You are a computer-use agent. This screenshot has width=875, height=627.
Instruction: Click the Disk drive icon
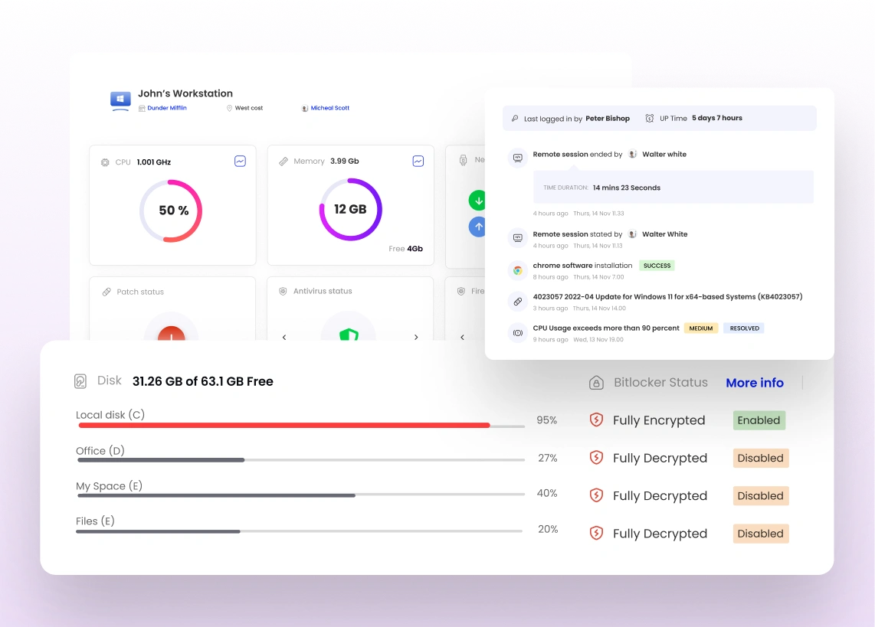[x=80, y=381]
